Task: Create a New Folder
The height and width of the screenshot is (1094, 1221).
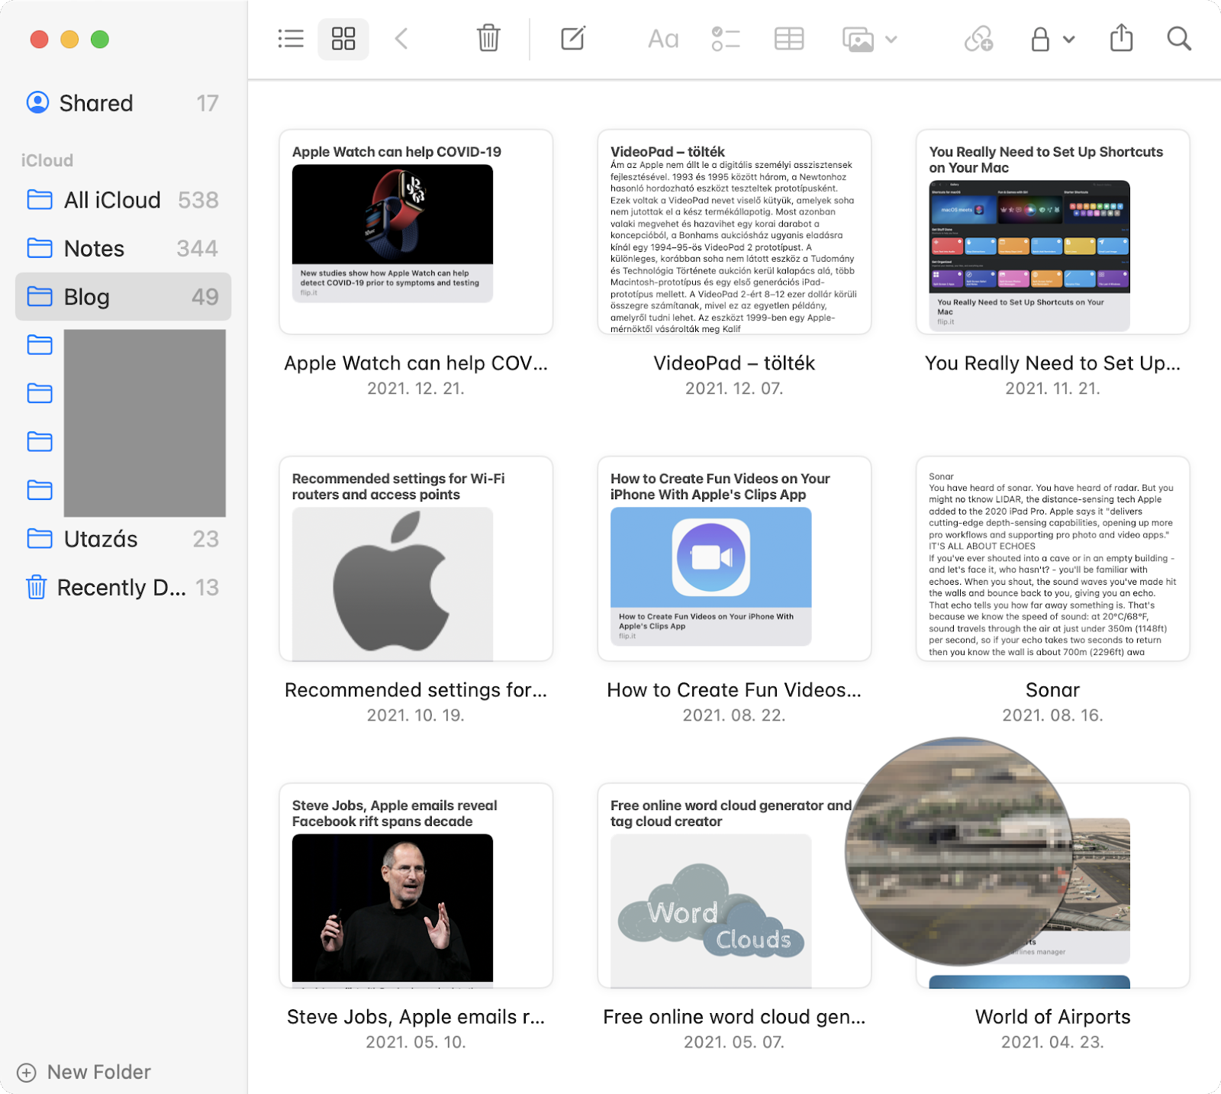Action: click(x=84, y=1072)
